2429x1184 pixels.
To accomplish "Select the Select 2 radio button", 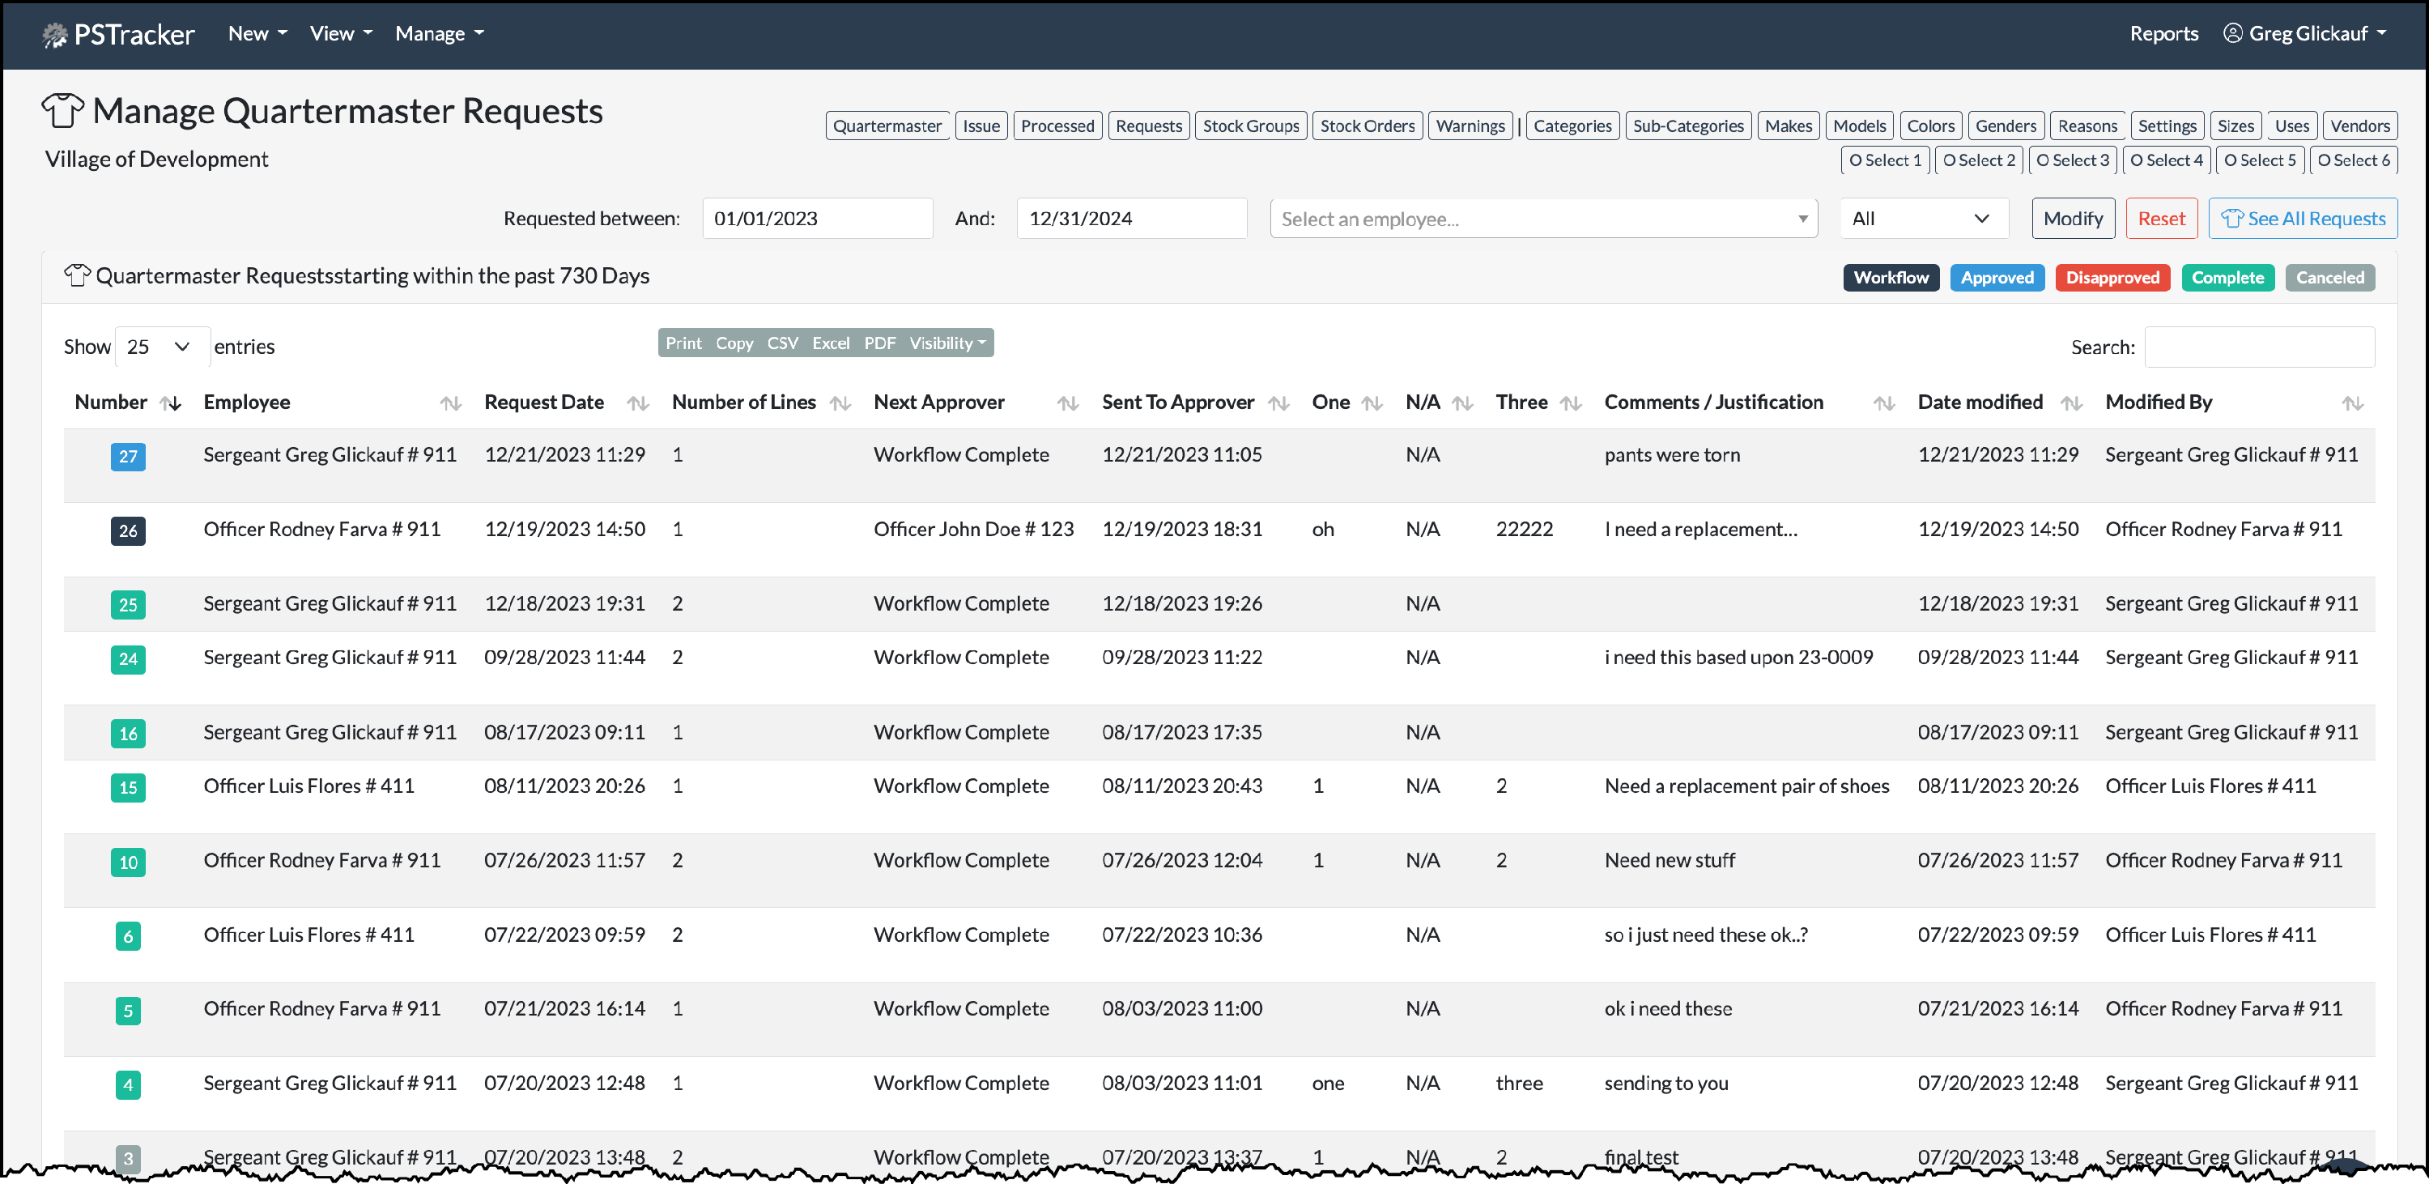I will (1950, 160).
